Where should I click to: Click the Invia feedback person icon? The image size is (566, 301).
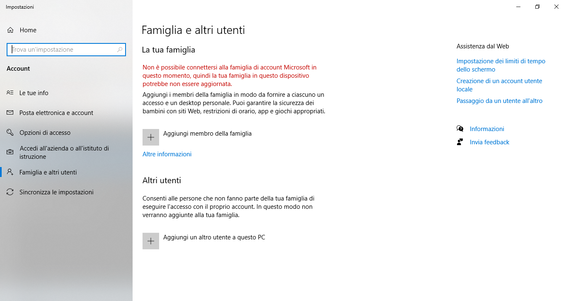[460, 142]
